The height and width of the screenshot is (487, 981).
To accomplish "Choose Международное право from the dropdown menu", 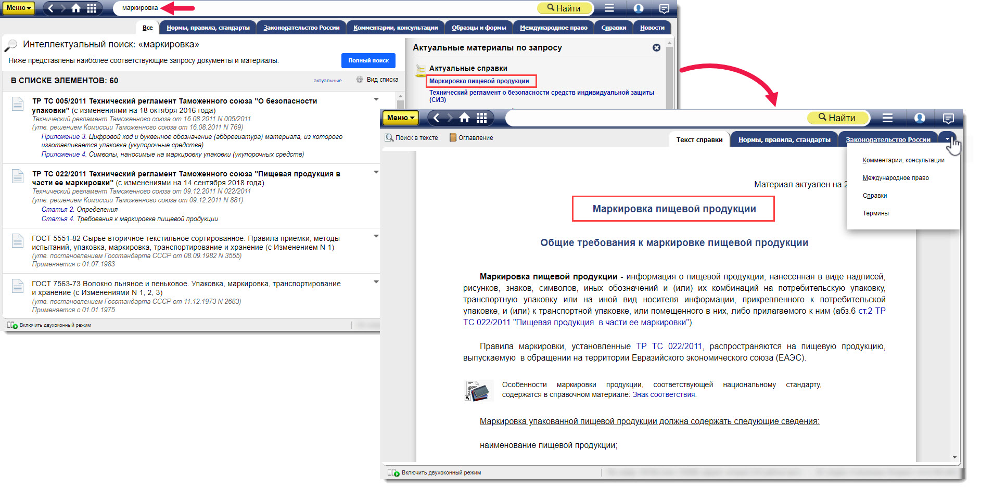I will 895,178.
